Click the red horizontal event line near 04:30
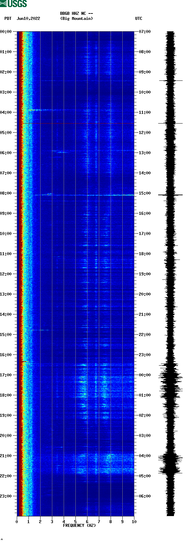This screenshot has width=185, height=543. click(78, 124)
